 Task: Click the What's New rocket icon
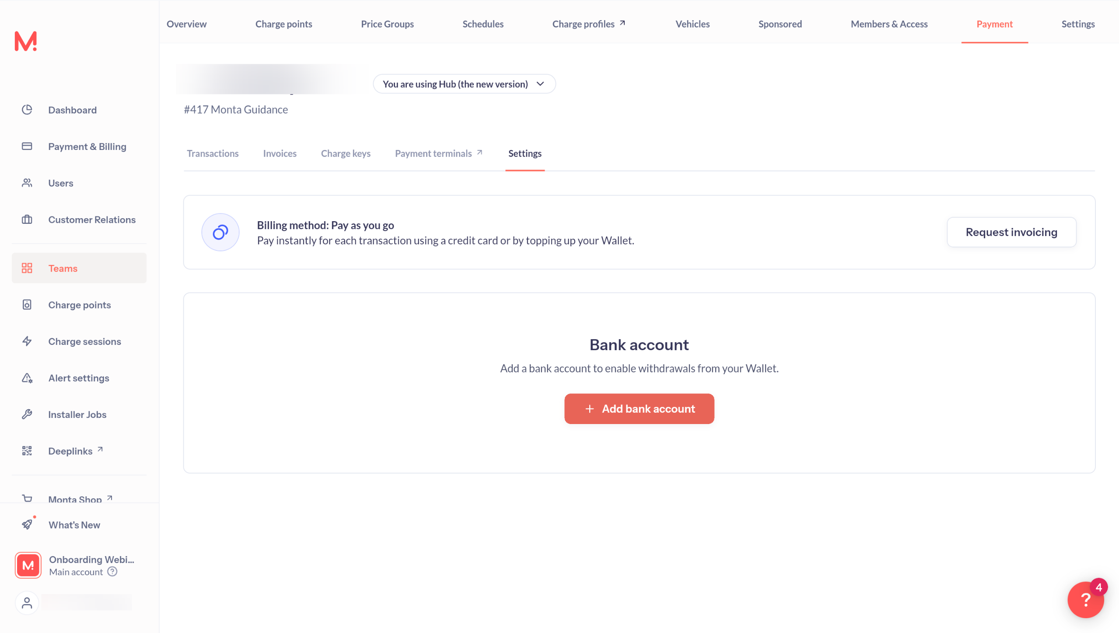point(28,524)
